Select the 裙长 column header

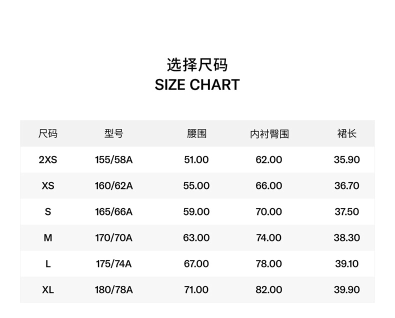pyautogui.click(x=346, y=134)
